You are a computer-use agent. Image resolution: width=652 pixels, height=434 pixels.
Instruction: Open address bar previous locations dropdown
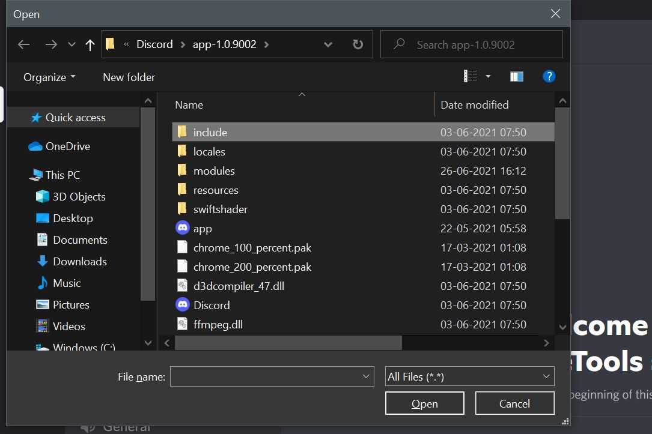pyautogui.click(x=328, y=44)
